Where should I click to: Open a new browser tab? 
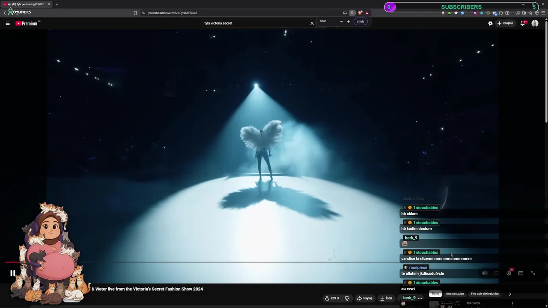click(57, 4)
